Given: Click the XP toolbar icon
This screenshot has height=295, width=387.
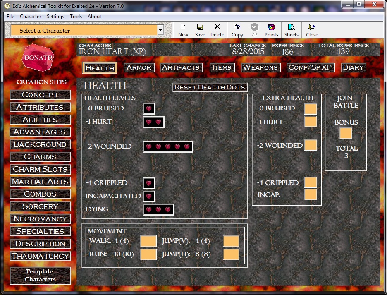Looking at the screenshot, I should tap(254, 30).
